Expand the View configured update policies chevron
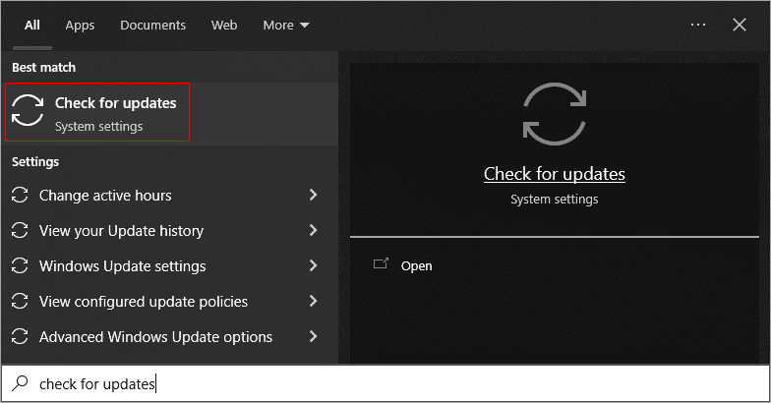This screenshot has height=403, width=771. (313, 301)
